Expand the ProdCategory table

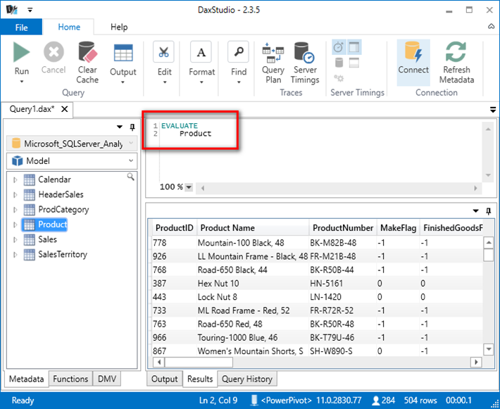pyautogui.click(x=15, y=210)
